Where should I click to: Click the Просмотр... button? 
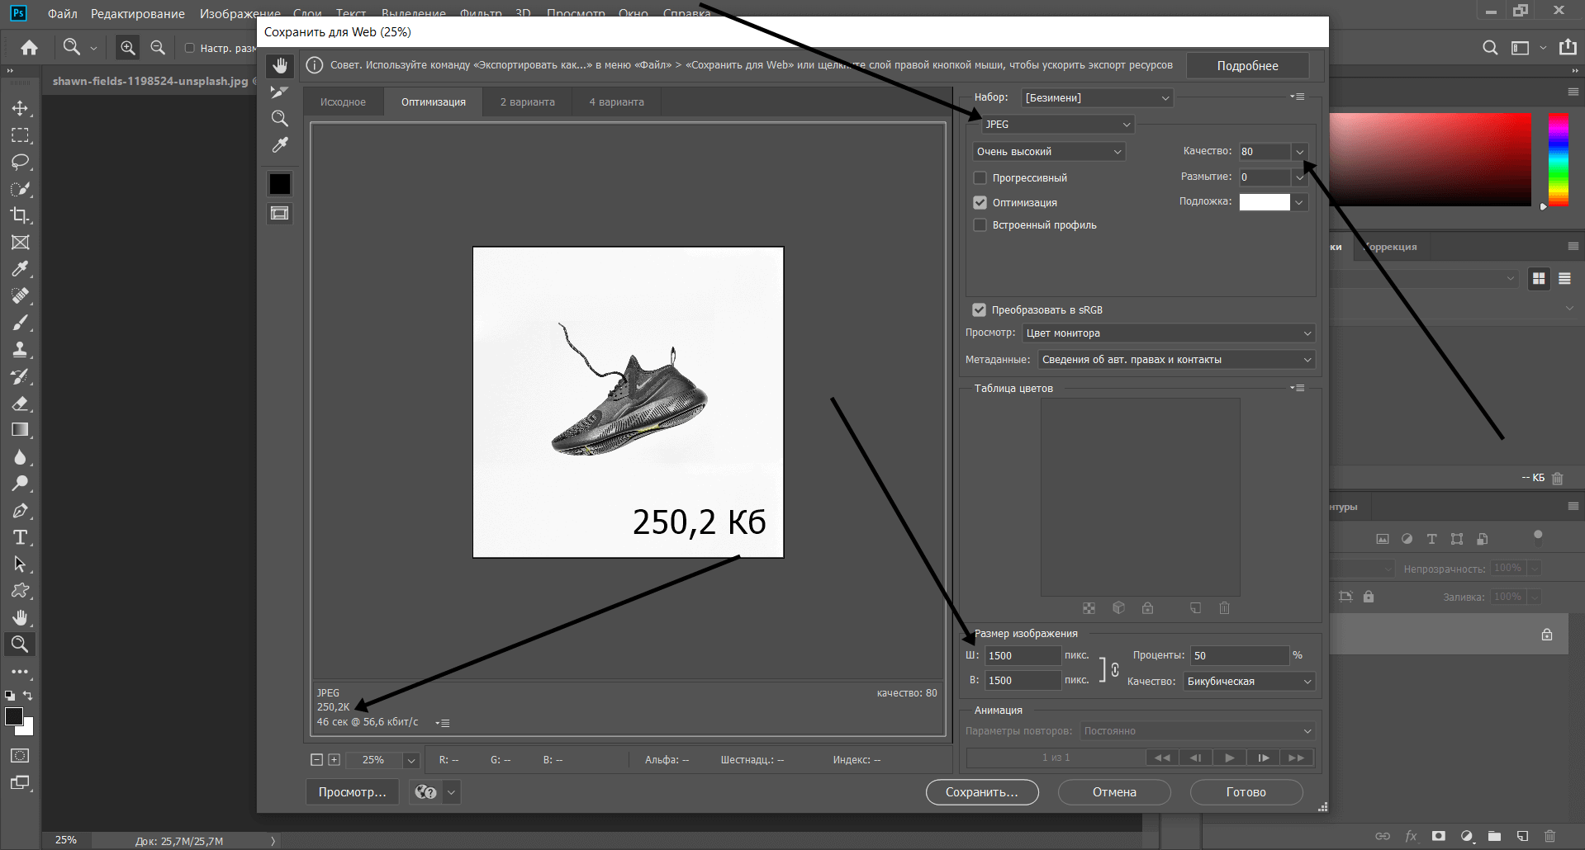(353, 792)
